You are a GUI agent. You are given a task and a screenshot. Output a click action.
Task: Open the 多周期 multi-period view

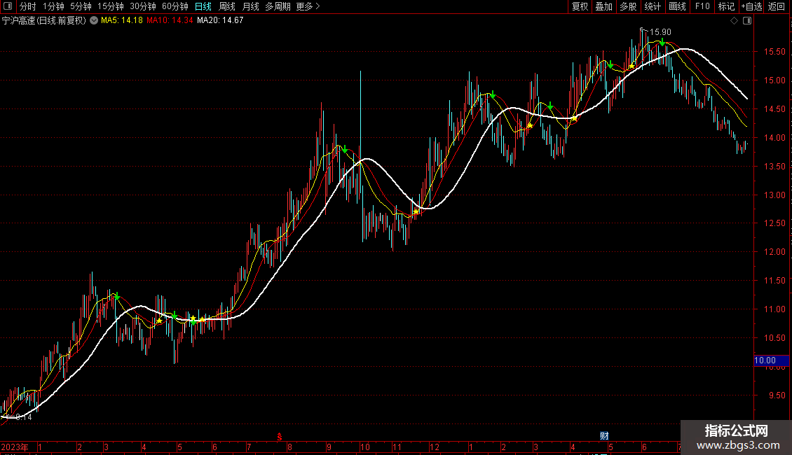coord(278,6)
